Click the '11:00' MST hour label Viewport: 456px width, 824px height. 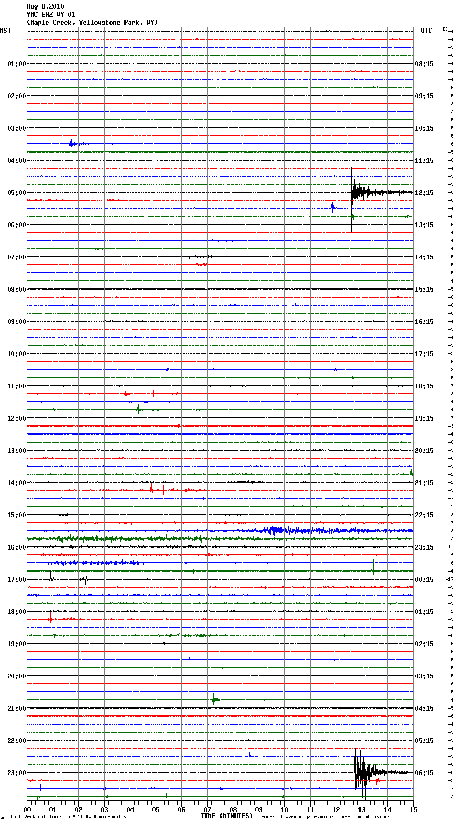(x=17, y=386)
